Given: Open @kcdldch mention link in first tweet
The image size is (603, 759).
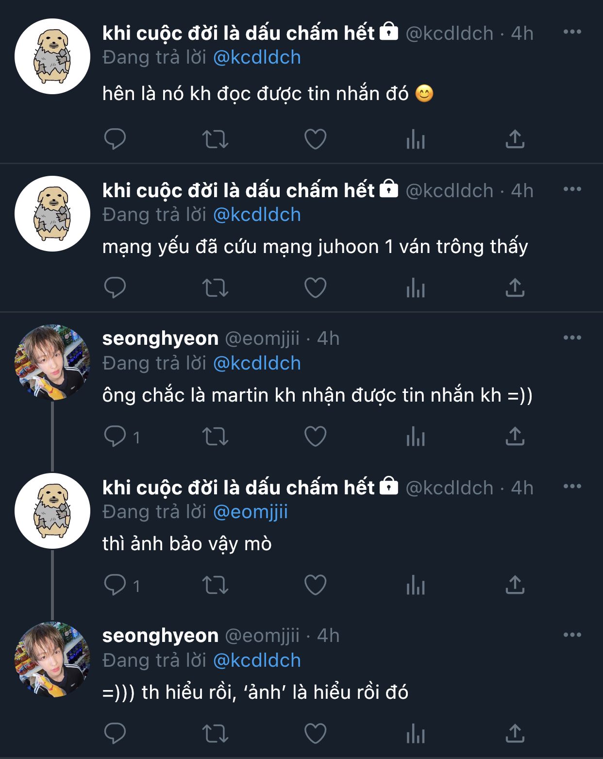Looking at the screenshot, I should [257, 58].
